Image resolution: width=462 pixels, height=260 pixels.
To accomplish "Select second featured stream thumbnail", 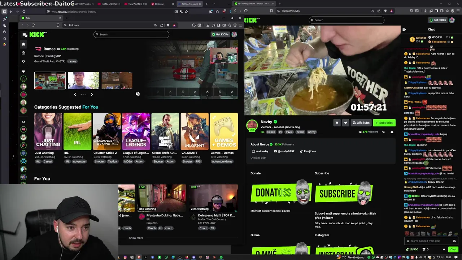I will (83, 81).
